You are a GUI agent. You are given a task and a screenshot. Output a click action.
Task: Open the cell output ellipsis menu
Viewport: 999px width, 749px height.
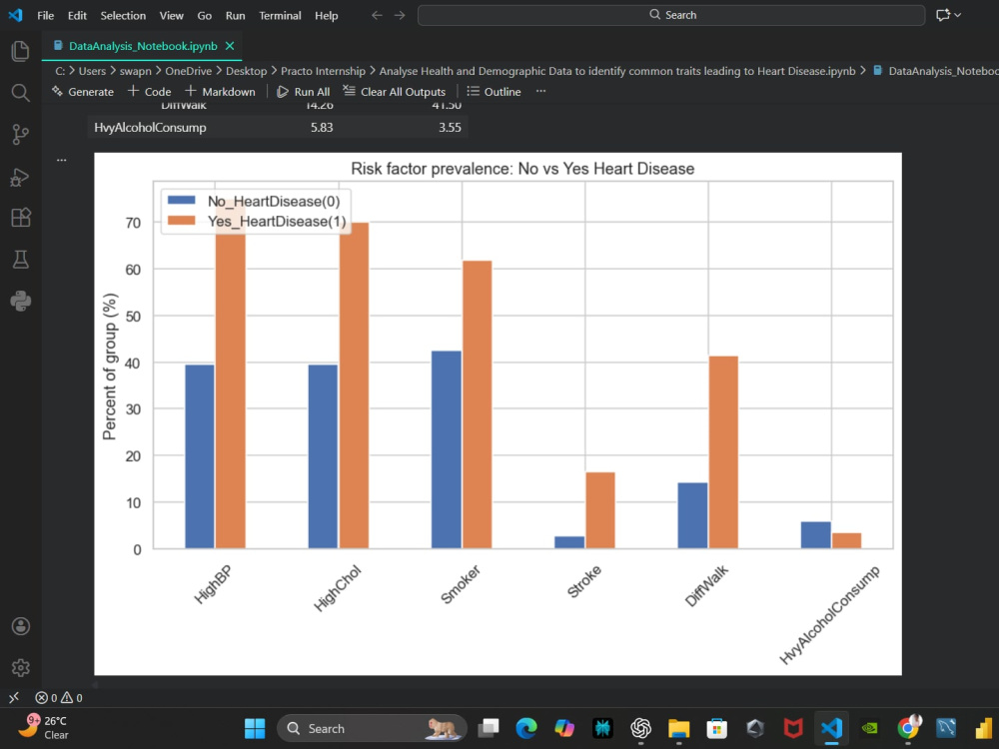(x=61, y=160)
